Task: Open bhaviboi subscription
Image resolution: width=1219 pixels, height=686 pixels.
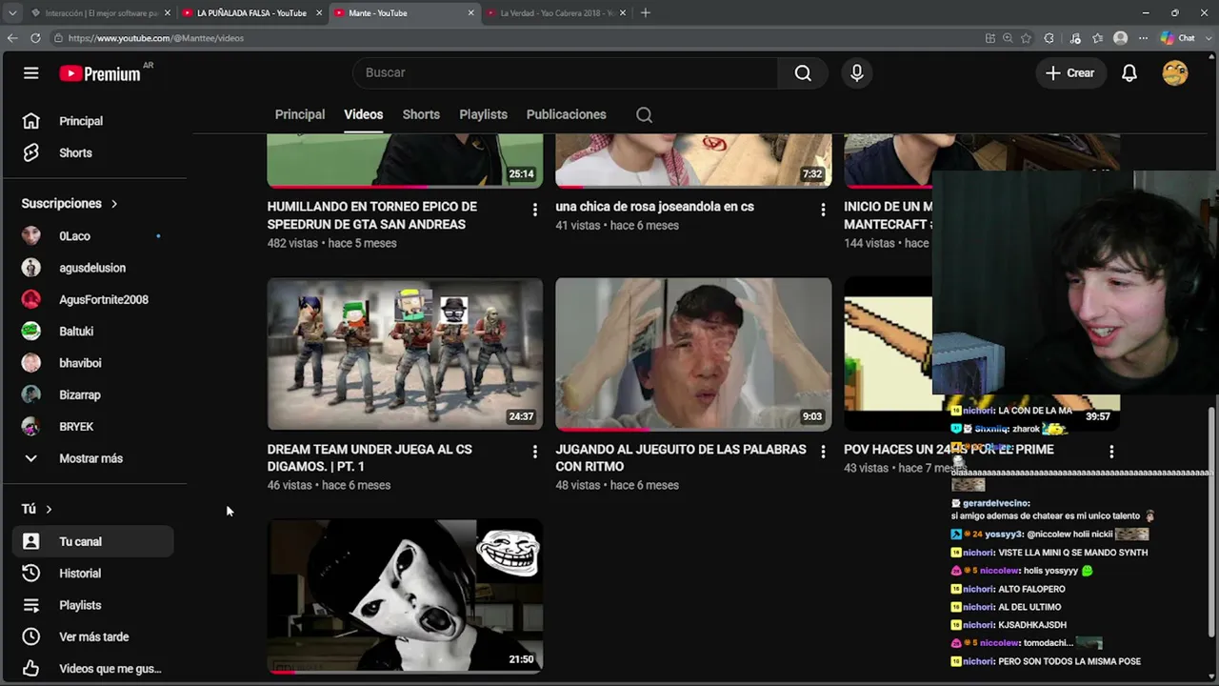Action: pos(92,363)
